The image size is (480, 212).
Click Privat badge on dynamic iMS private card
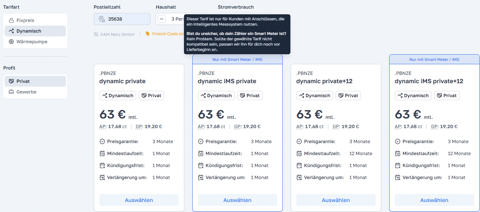(x=249, y=96)
